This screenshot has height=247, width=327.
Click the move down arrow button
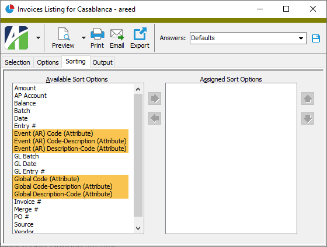tap(308, 118)
